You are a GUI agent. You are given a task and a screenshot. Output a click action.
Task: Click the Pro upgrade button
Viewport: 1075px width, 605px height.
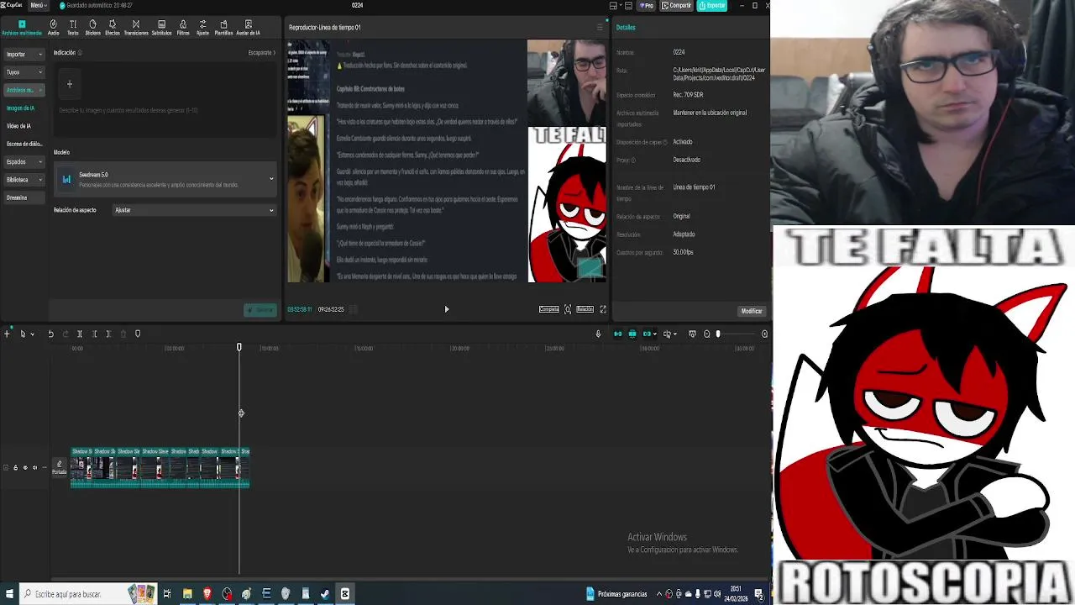coord(647,5)
